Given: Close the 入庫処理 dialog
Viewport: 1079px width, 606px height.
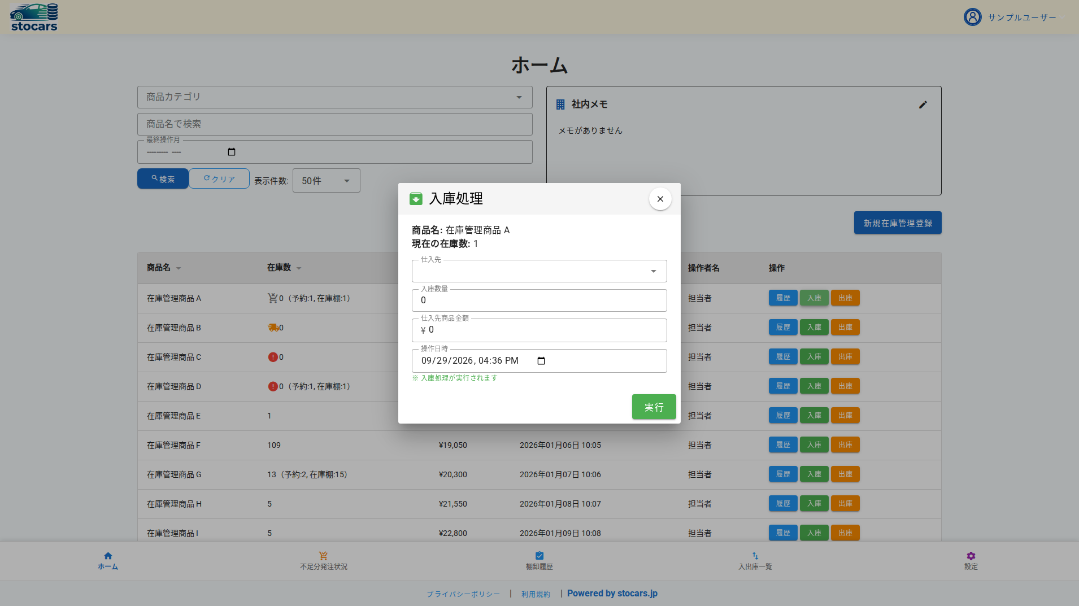Looking at the screenshot, I should (660, 199).
